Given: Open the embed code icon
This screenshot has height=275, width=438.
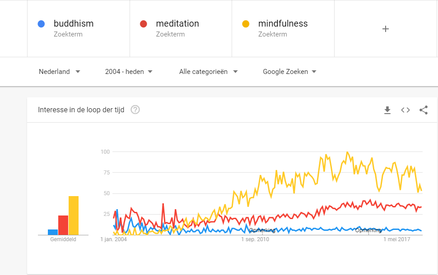Looking at the screenshot, I should (405, 110).
